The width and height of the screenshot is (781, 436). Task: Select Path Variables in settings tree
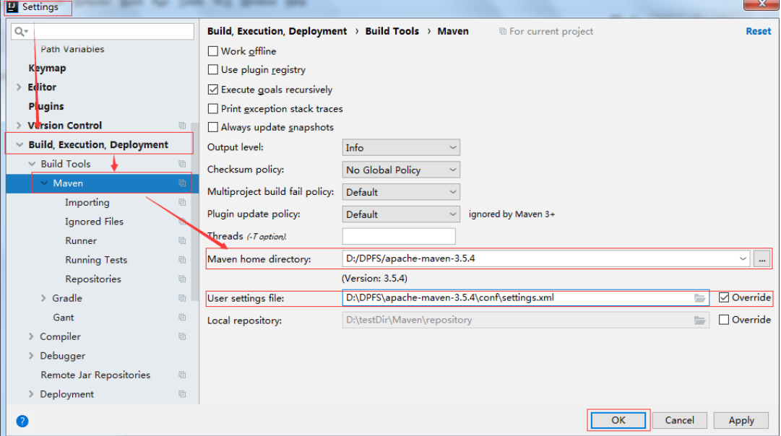72,49
